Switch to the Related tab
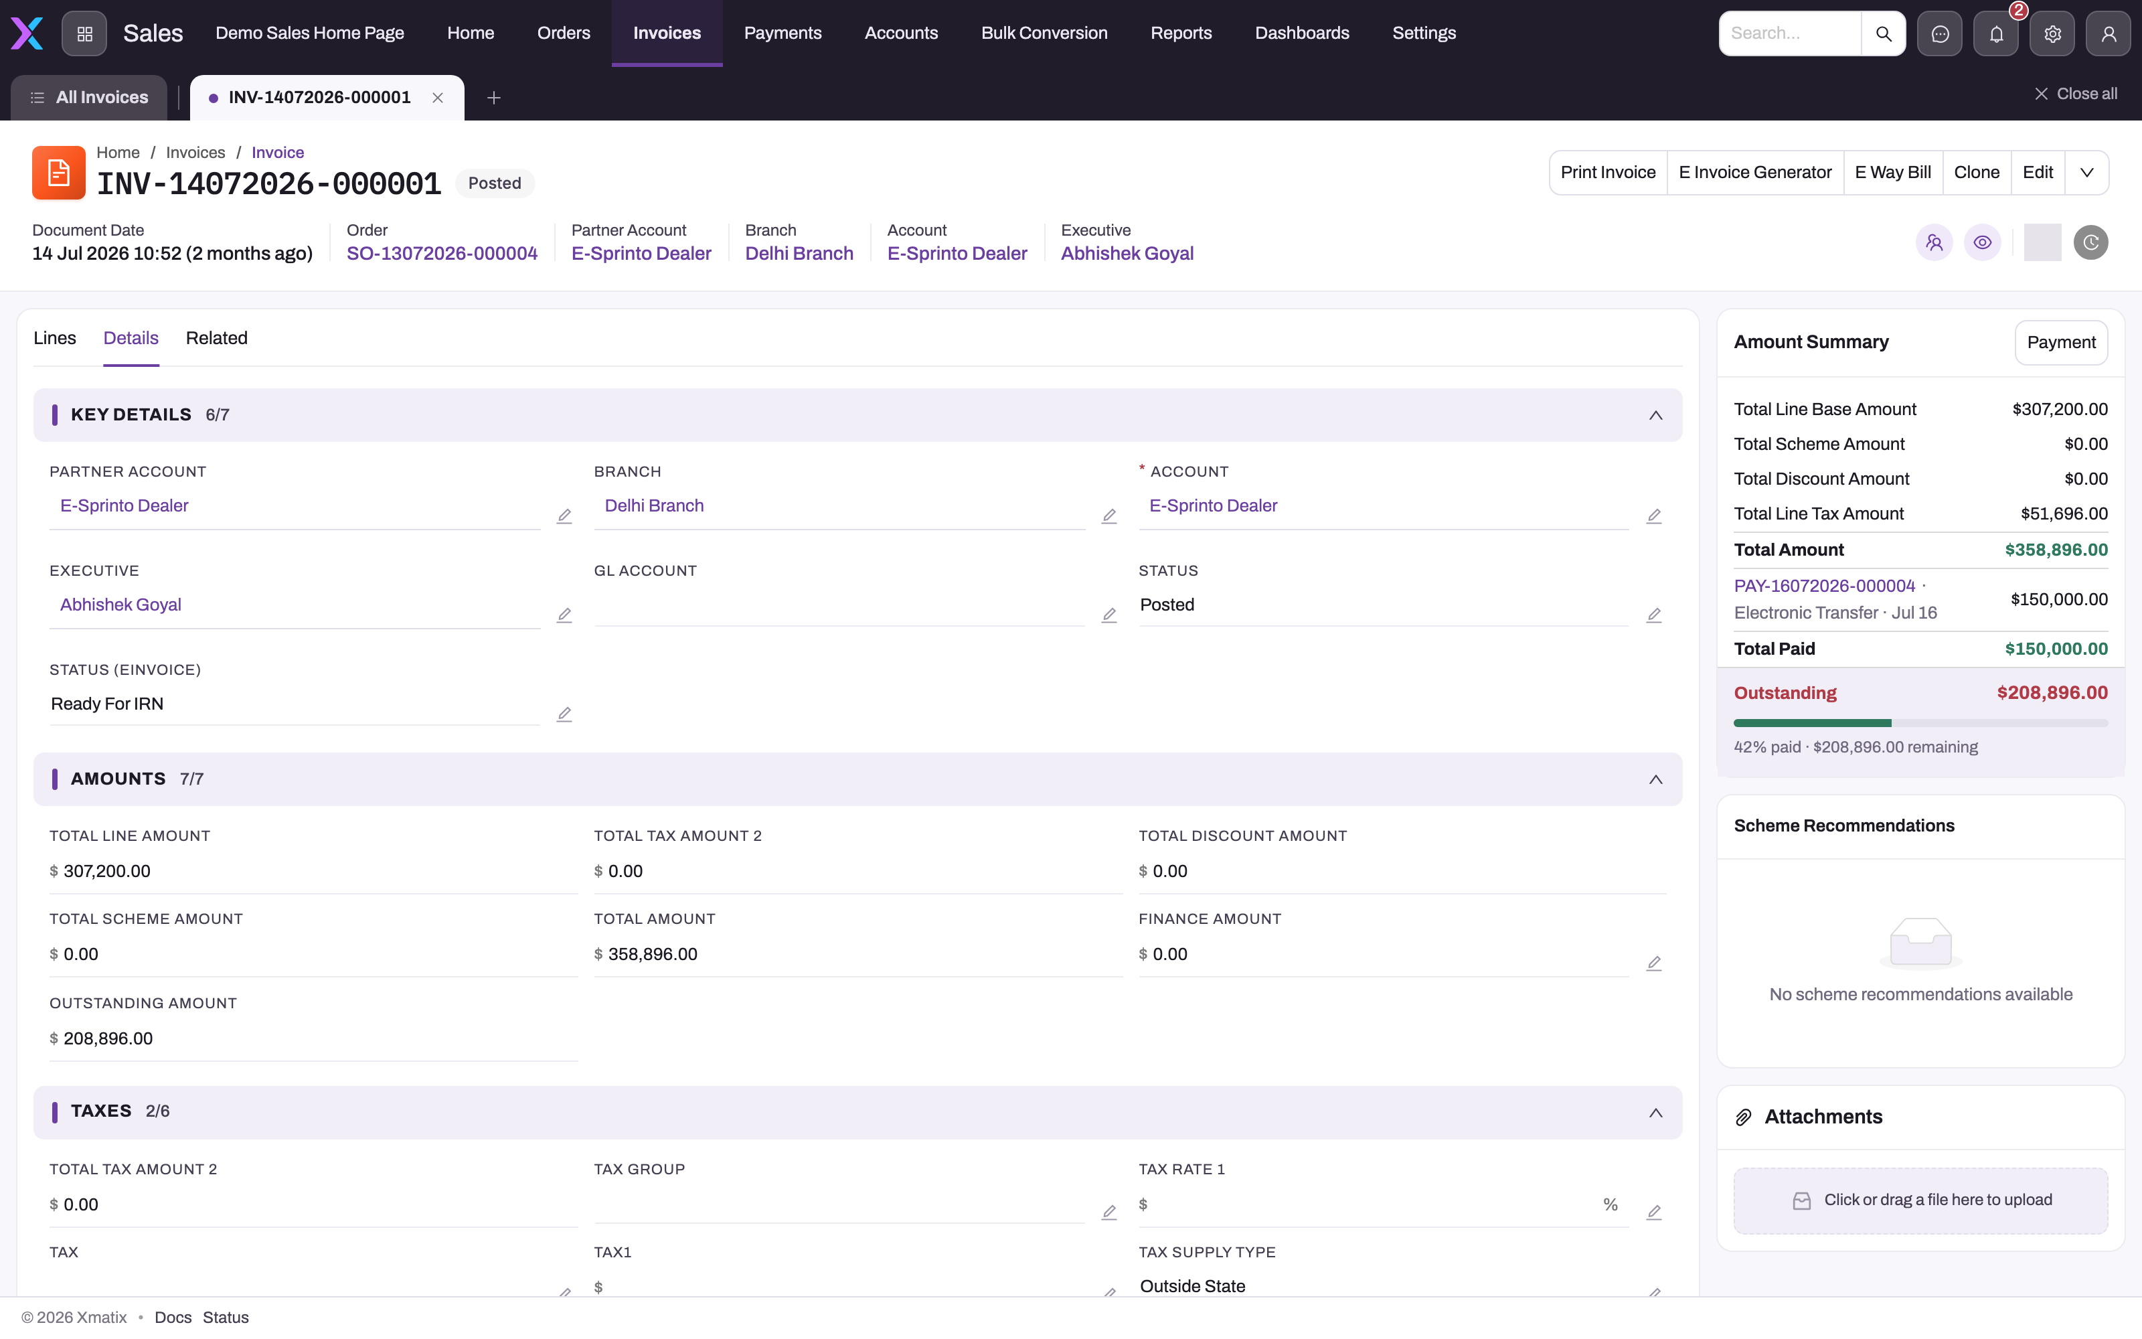The image size is (2142, 1339). [x=217, y=338]
